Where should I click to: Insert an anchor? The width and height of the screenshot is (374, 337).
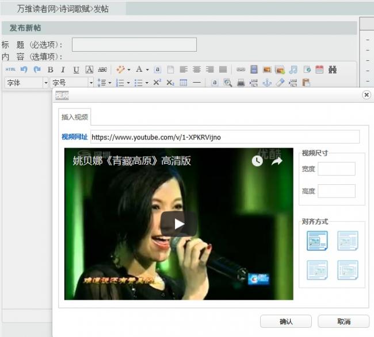(267, 83)
